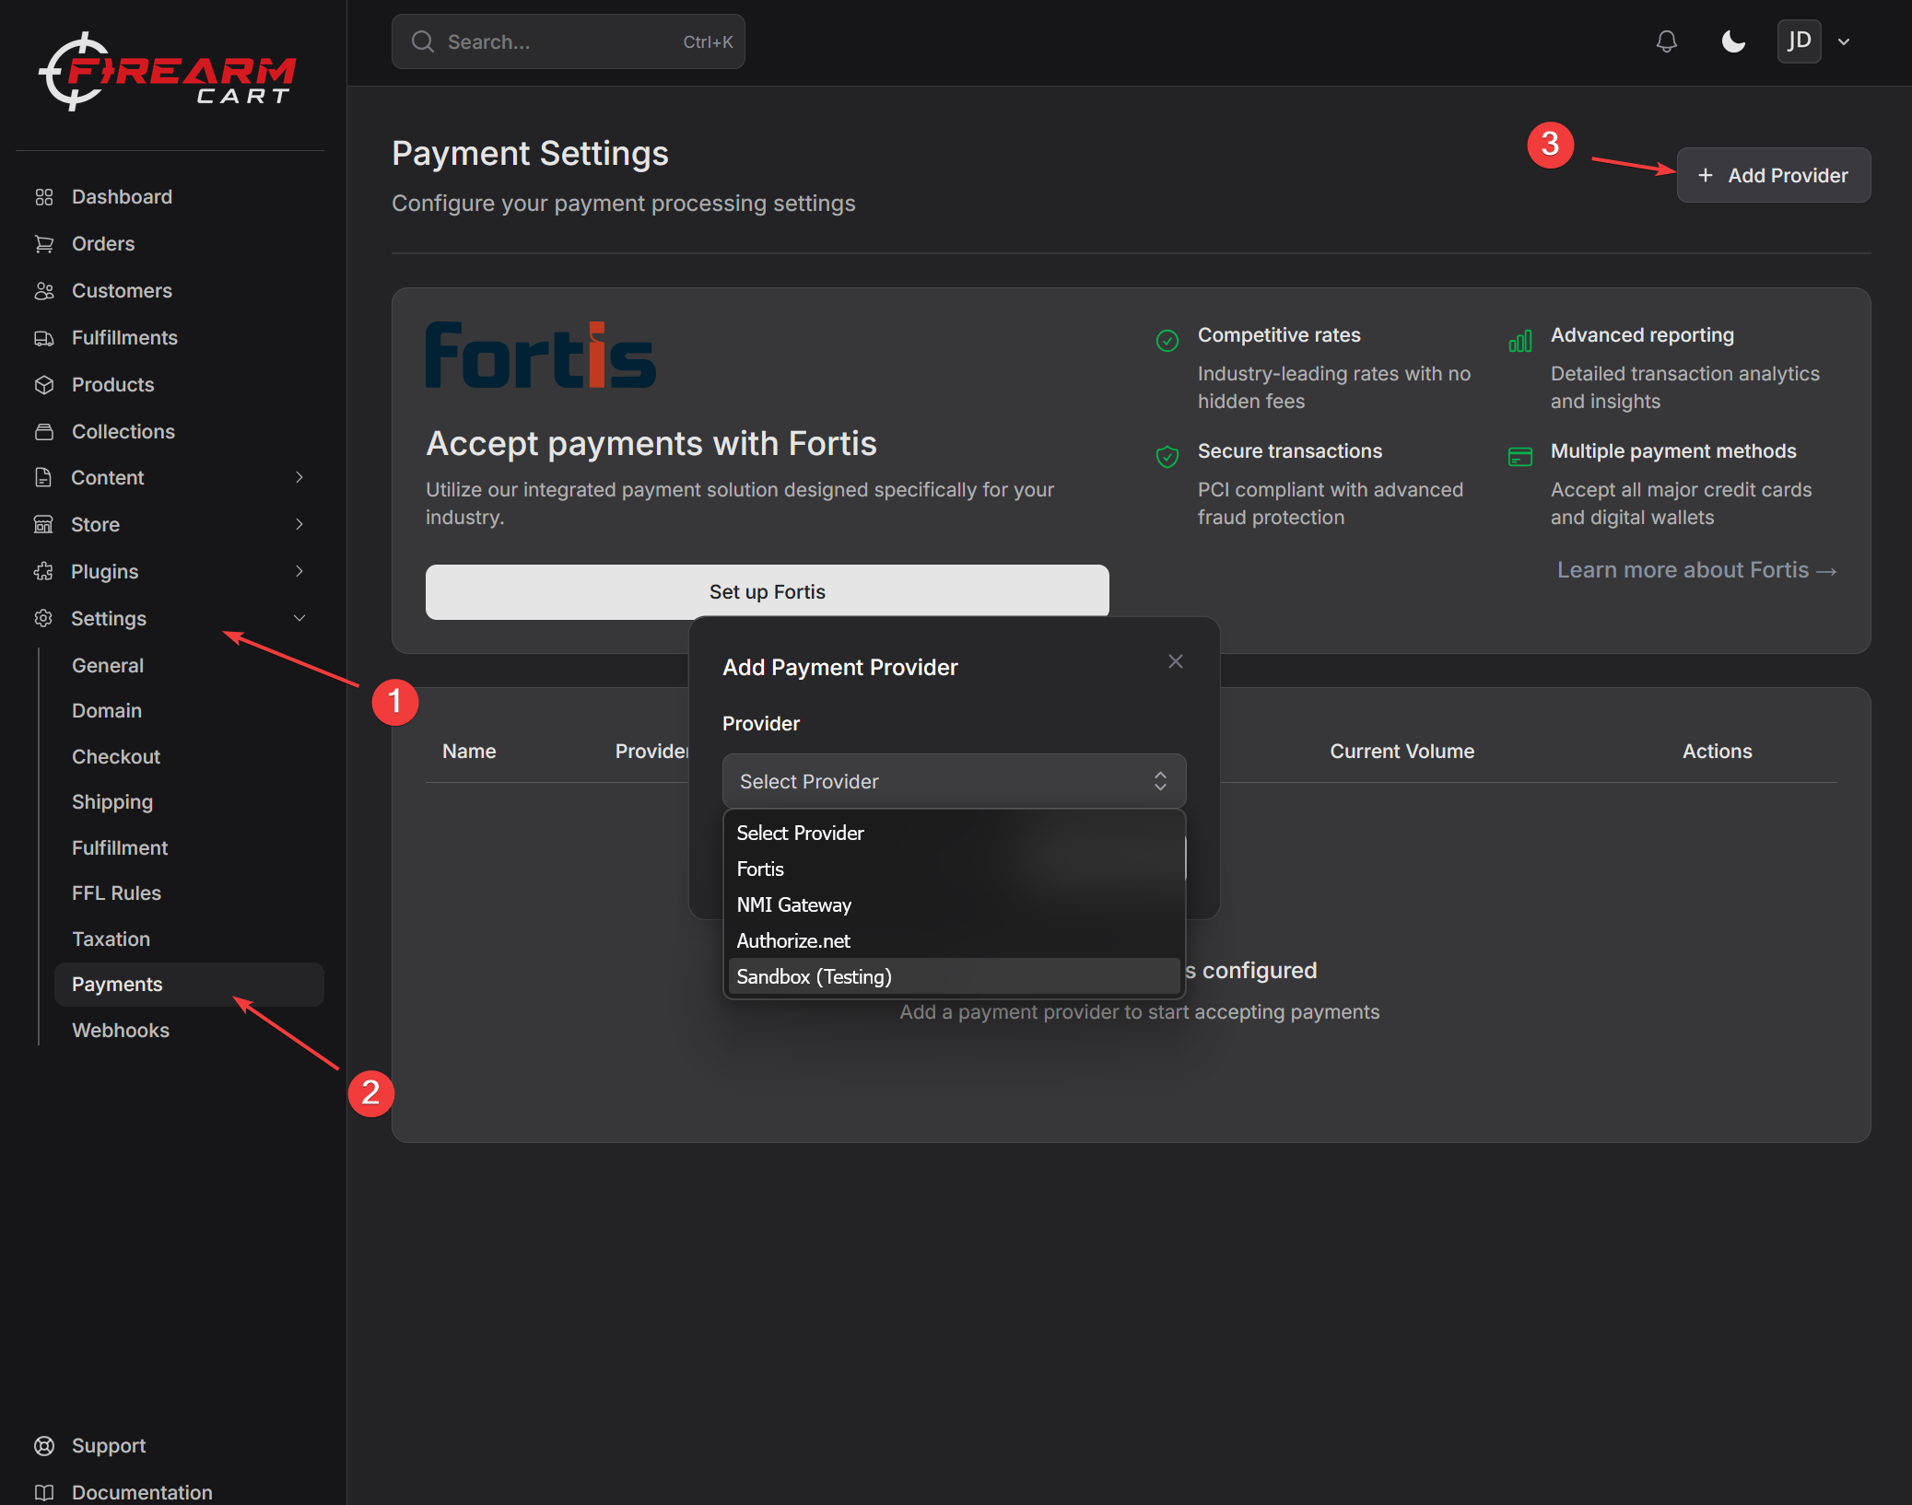This screenshot has width=1912, height=1505.
Task: Click the Fortis logo
Action: [x=541, y=356]
